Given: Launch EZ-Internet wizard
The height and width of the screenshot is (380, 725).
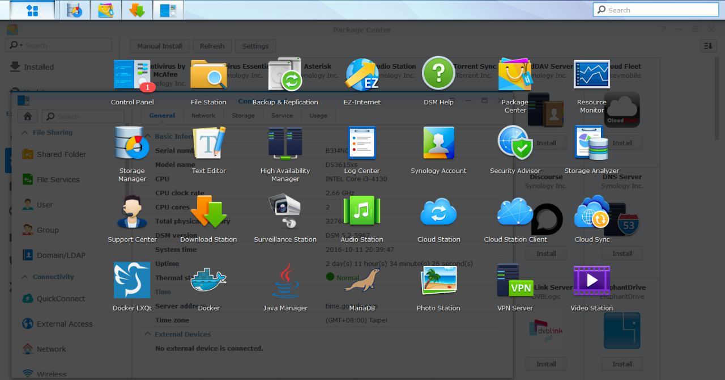Looking at the screenshot, I should pos(362,75).
